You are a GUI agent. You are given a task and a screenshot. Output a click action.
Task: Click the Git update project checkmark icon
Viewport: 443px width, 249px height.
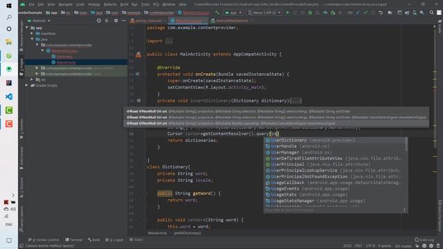[358, 12]
